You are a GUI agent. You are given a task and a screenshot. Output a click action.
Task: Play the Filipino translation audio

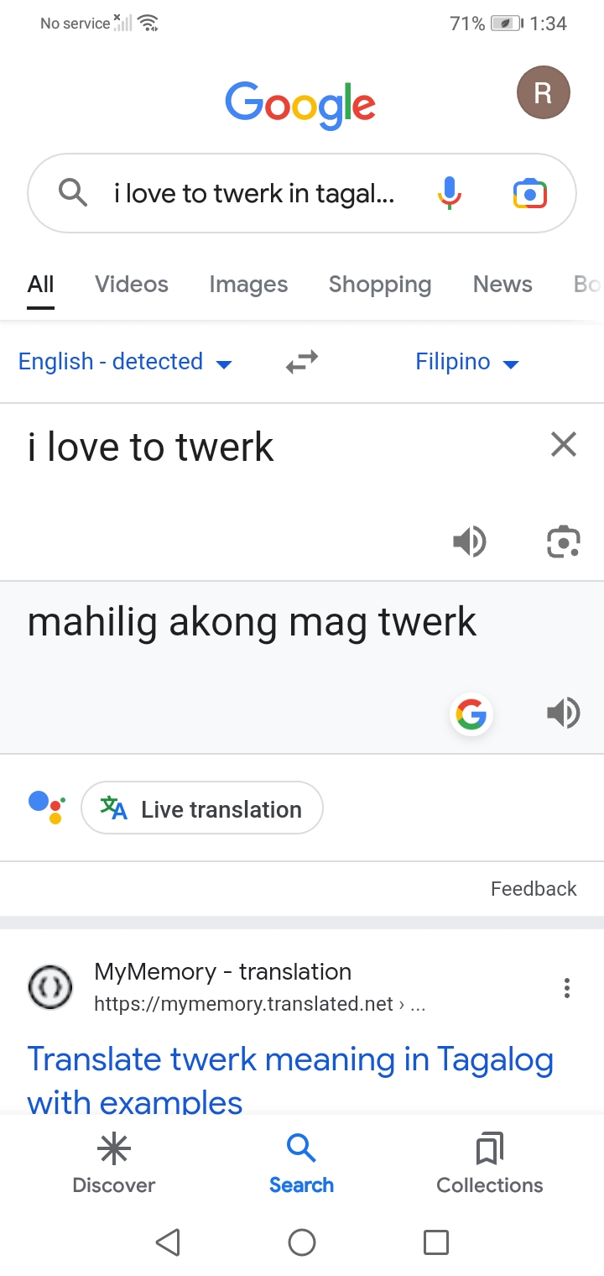coord(564,714)
